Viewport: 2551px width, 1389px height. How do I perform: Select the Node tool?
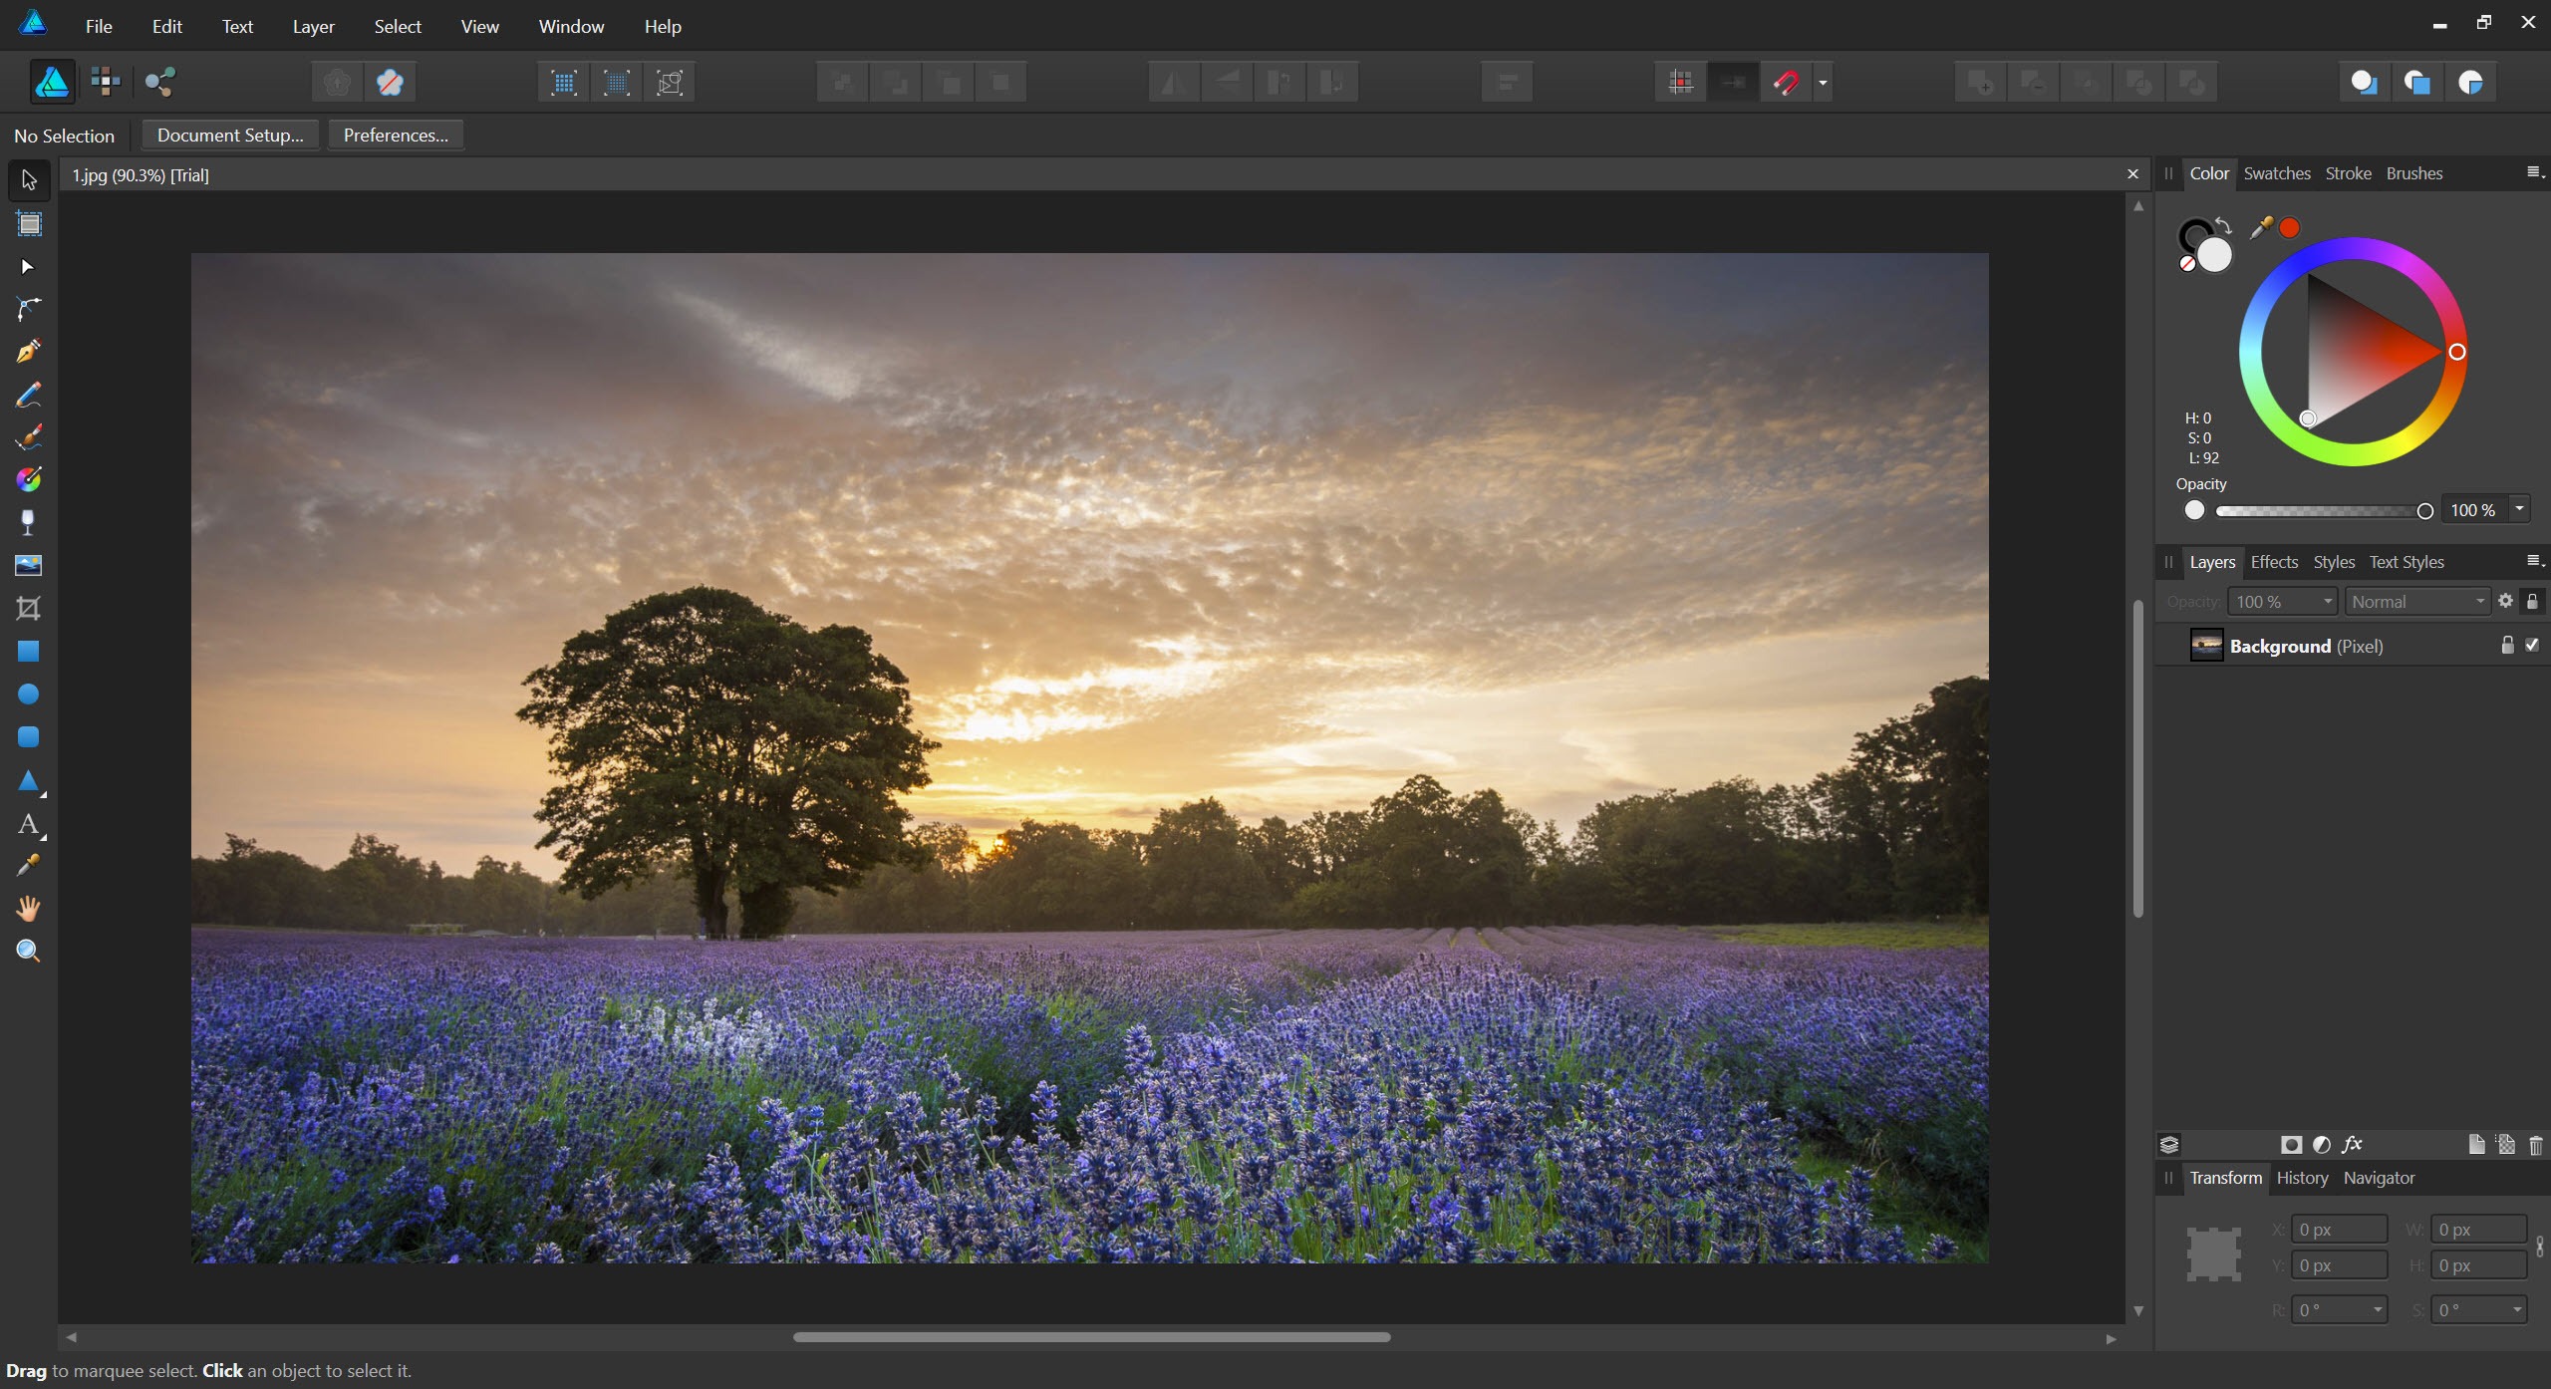click(x=28, y=267)
